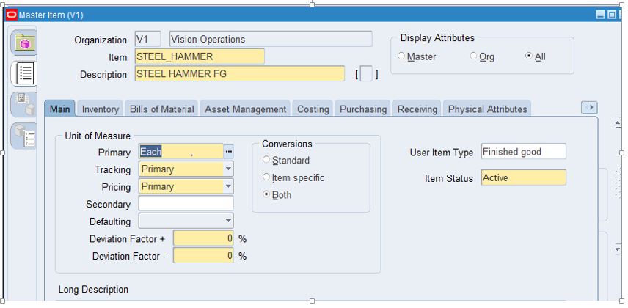This screenshot has width=628, height=308.
Task: Open Primary unit list of values button
Action: point(229,152)
